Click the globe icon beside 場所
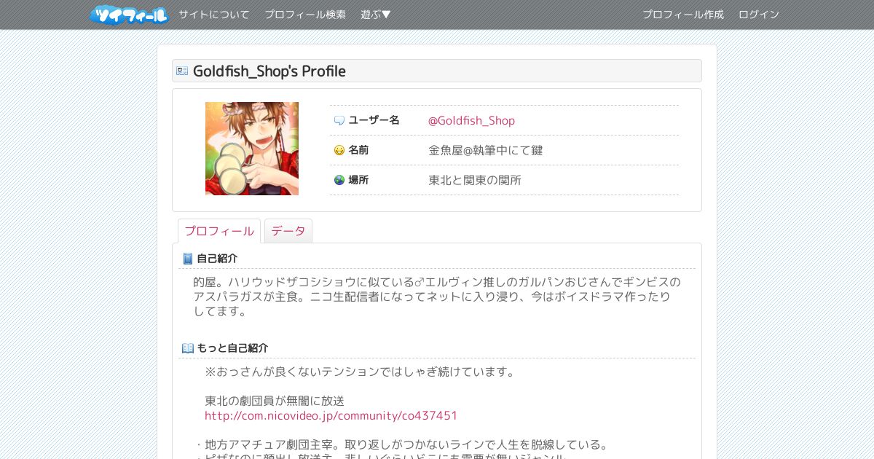This screenshot has width=874, height=459. click(x=339, y=180)
